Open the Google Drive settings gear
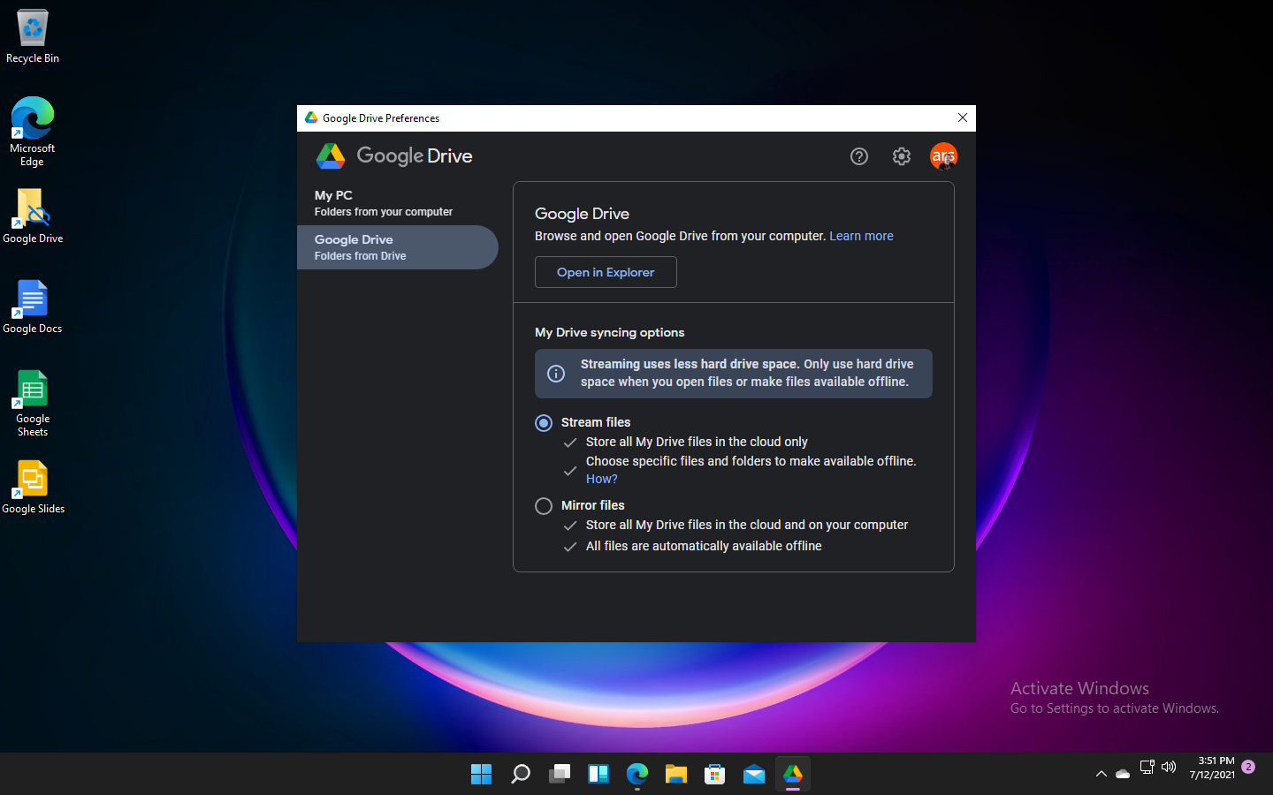 click(901, 156)
